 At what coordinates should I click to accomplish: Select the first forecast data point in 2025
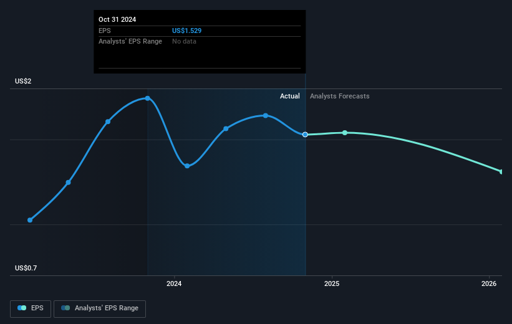[345, 133]
